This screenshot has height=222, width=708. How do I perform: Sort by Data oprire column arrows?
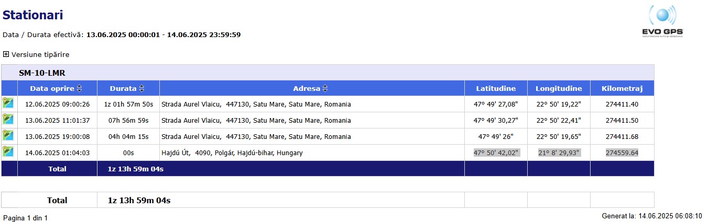[80, 88]
